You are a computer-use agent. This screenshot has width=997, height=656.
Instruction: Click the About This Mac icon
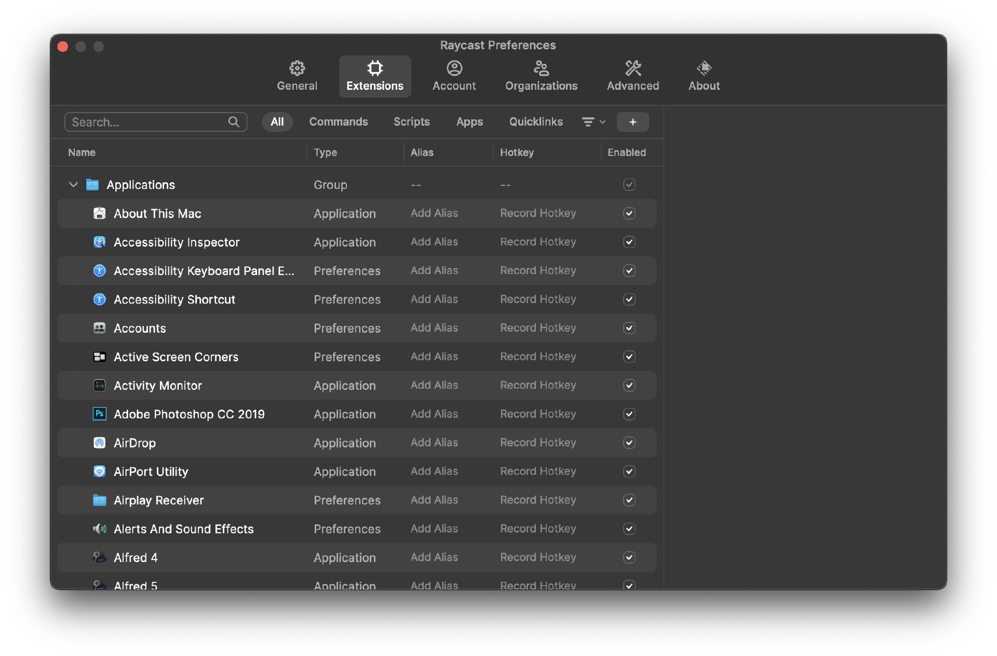99,213
